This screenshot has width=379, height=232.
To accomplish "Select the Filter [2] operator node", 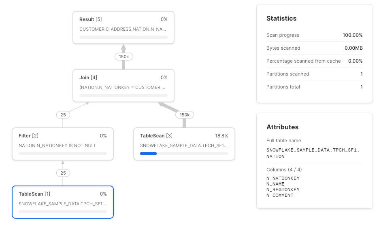I will click(63, 144).
